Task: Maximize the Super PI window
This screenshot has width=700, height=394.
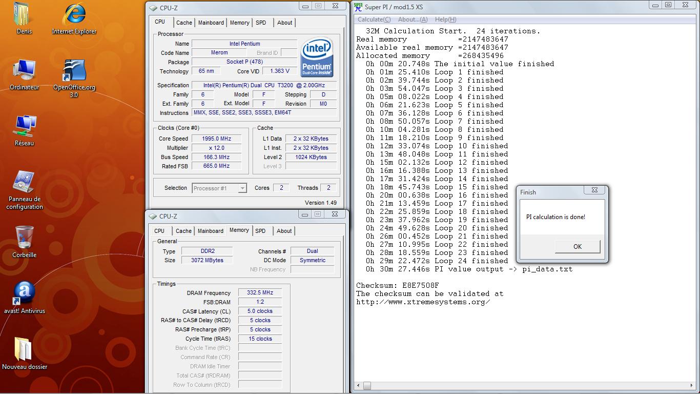Action: [668, 5]
